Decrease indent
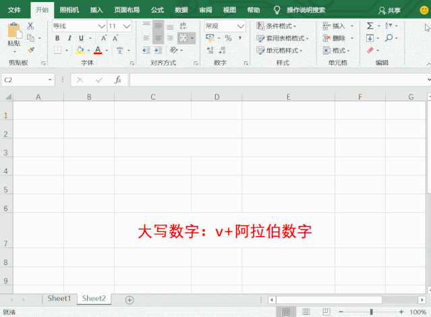Viewport: 431px width, 317px height. [146, 51]
